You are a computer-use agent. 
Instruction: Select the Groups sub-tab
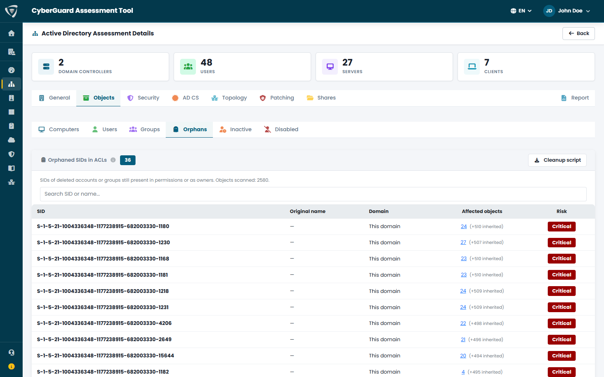(145, 130)
